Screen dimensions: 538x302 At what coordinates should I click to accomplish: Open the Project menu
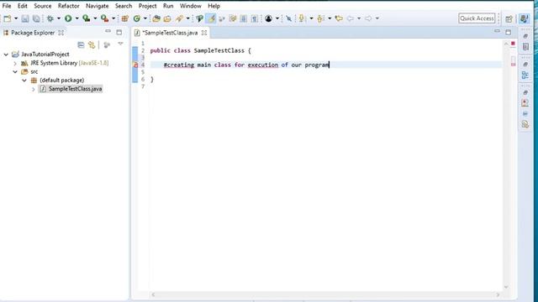[x=148, y=6]
